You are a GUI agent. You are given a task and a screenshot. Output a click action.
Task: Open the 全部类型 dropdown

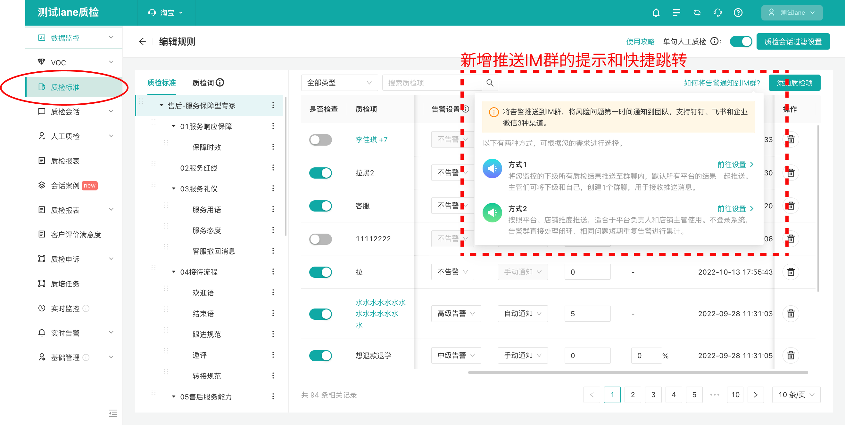pos(339,83)
